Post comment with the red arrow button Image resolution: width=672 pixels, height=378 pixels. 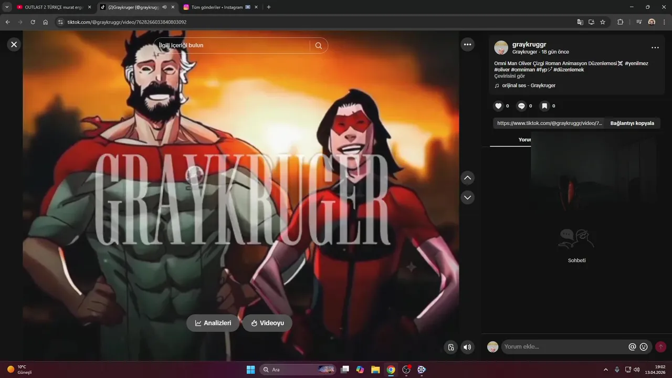point(660,347)
